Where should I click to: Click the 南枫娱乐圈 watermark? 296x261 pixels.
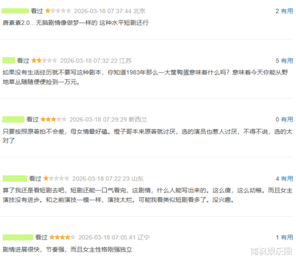point(271,252)
